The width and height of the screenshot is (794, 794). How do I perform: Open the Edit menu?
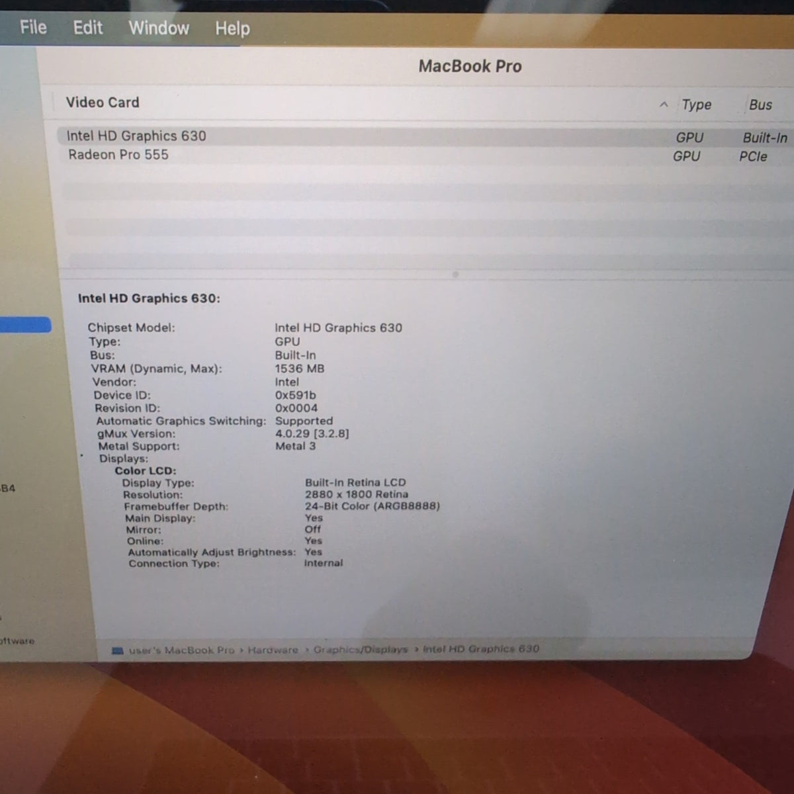(88, 28)
